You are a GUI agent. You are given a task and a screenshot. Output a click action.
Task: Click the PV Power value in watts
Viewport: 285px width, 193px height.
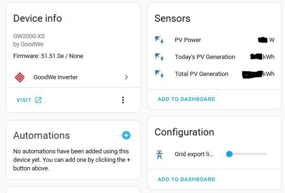[266, 40]
